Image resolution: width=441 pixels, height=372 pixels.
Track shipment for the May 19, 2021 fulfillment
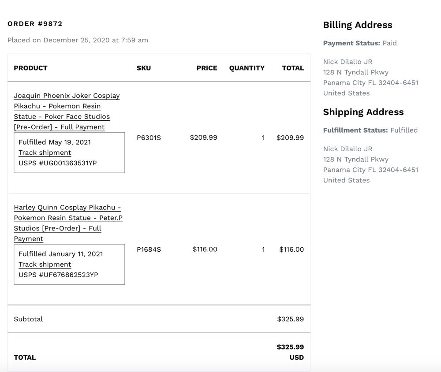pyautogui.click(x=45, y=153)
